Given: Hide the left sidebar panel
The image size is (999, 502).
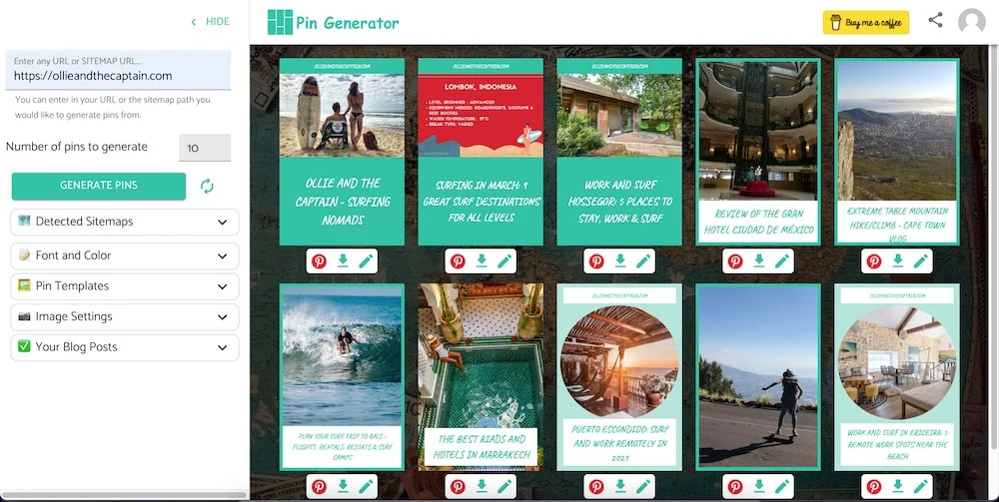Looking at the screenshot, I should tap(211, 22).
